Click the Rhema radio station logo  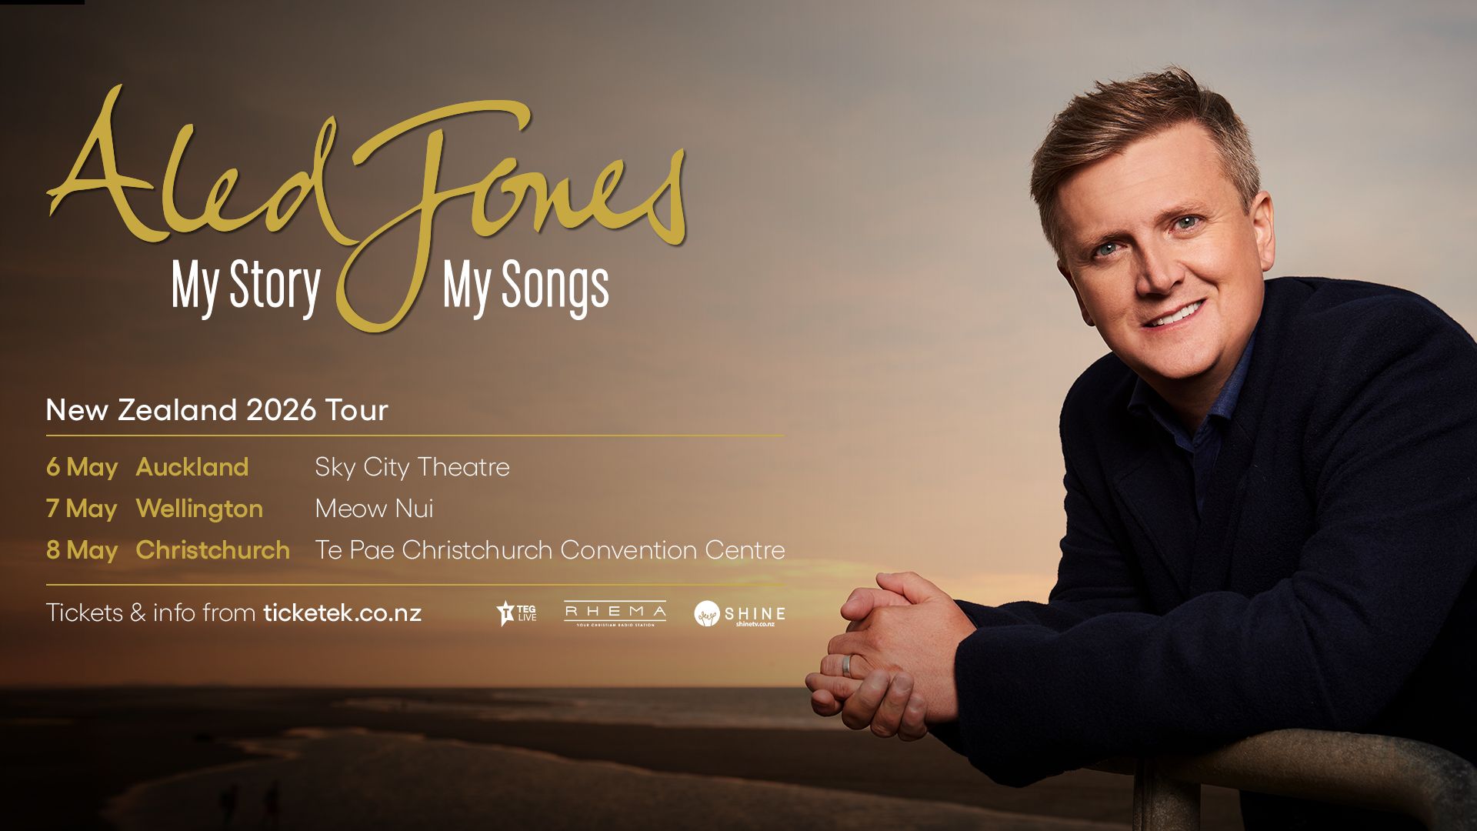pos(615,614)
